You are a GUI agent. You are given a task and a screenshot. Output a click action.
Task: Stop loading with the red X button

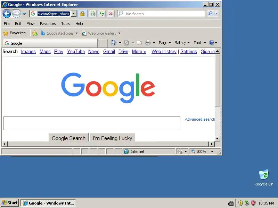click(x=111, y=14)
